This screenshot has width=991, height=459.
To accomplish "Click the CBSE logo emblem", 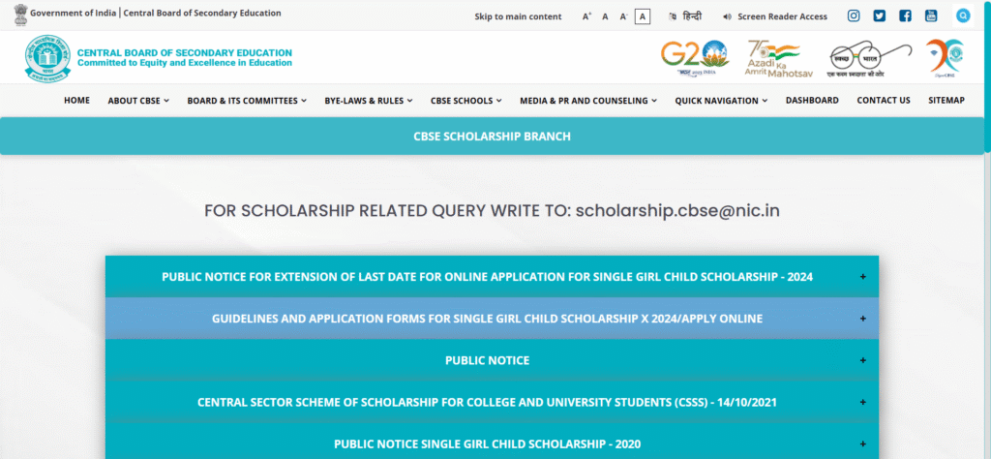I will tap(48, 58).
